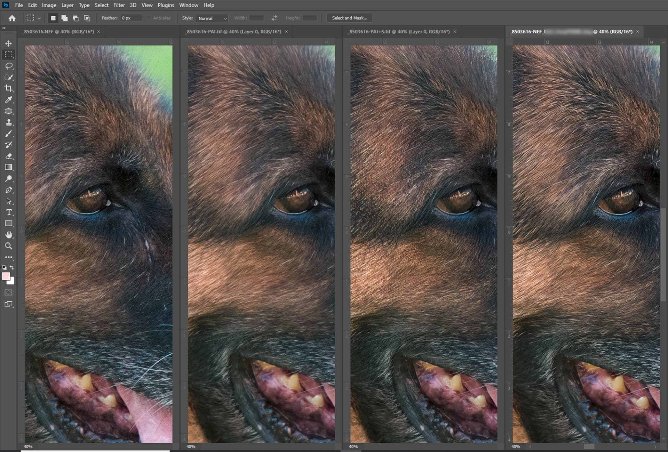Toggle Quick Mask mode

pyautogui.click(x=9, y=292)
